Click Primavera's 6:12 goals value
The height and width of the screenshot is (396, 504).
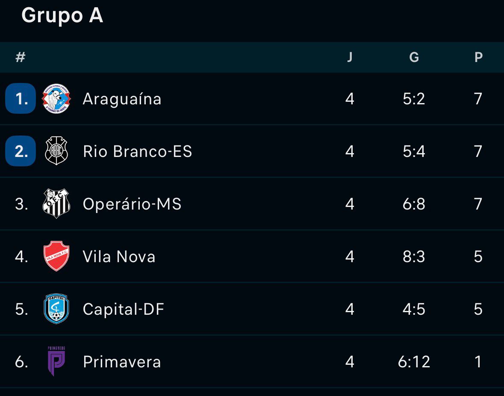click(x=414, y=362)
